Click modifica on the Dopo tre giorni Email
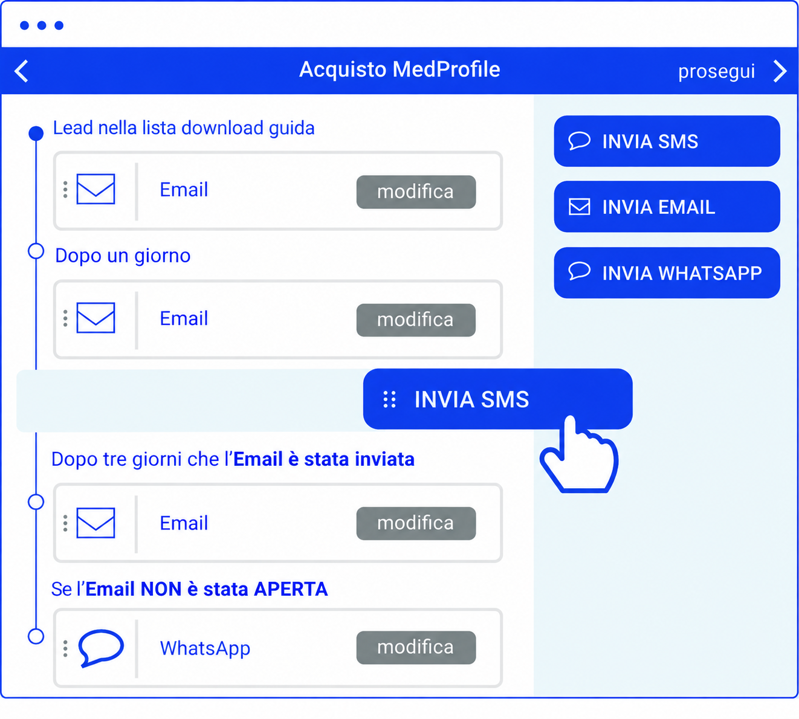Viewport: 799px width, 719px height. click(x=416, y=523)
